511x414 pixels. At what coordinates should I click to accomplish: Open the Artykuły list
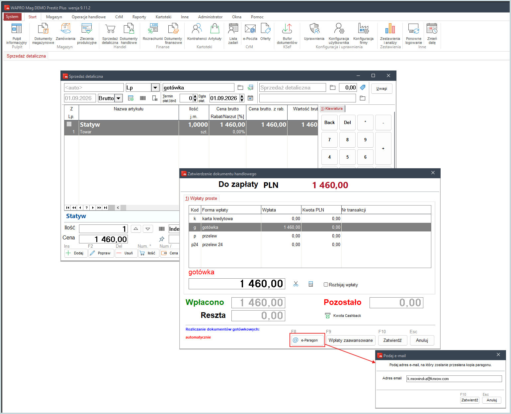(x=215, y=32)
